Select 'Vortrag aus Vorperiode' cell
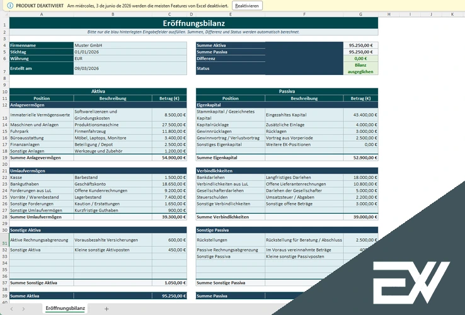 [x=304, y=138]
